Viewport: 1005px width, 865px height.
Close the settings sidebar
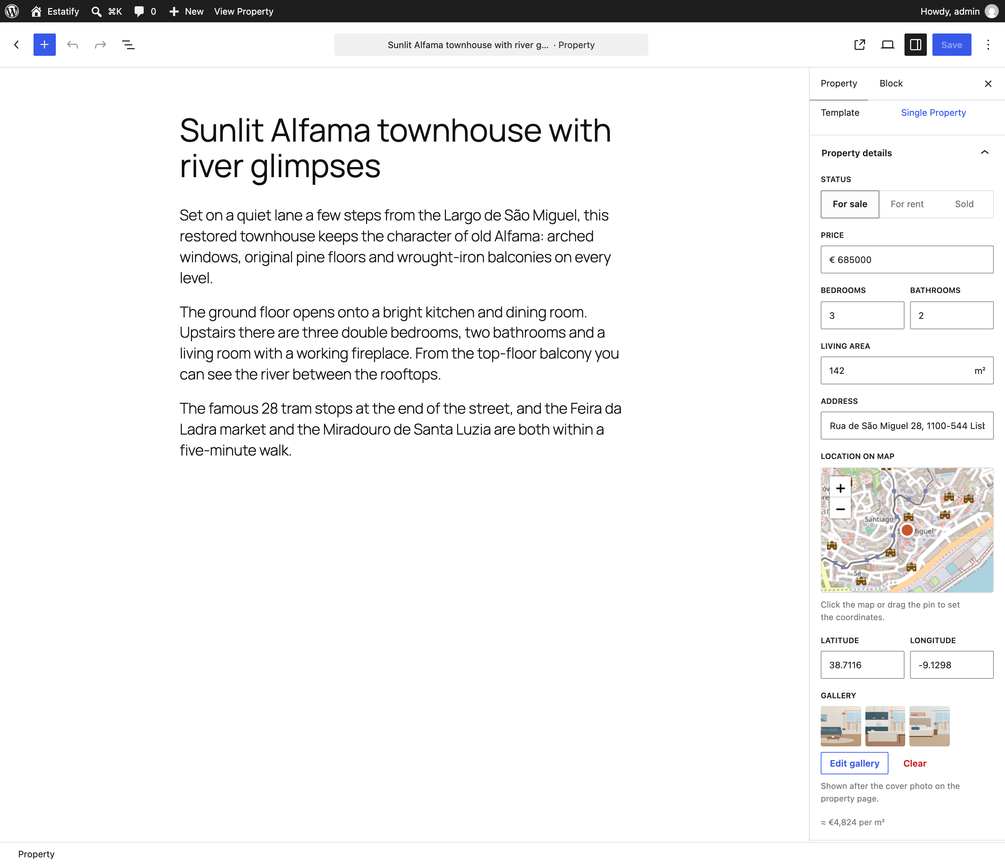point(988,83)
